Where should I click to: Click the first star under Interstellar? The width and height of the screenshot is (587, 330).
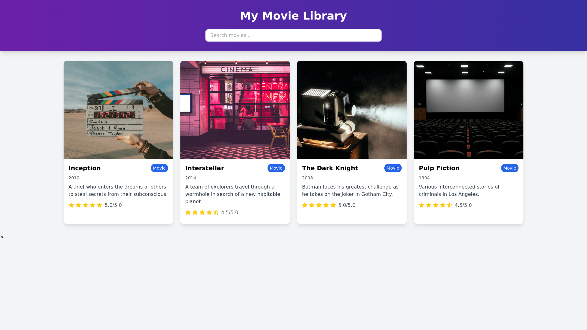(188, 212)
